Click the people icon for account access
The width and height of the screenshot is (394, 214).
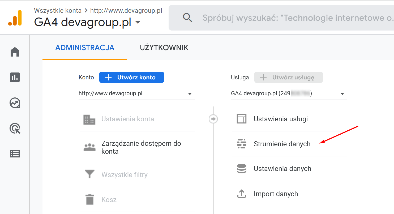(89, 147)
